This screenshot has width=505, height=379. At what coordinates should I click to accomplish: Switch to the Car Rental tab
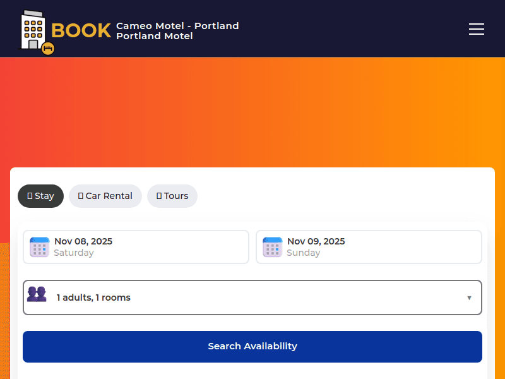(x=105, y=196)
